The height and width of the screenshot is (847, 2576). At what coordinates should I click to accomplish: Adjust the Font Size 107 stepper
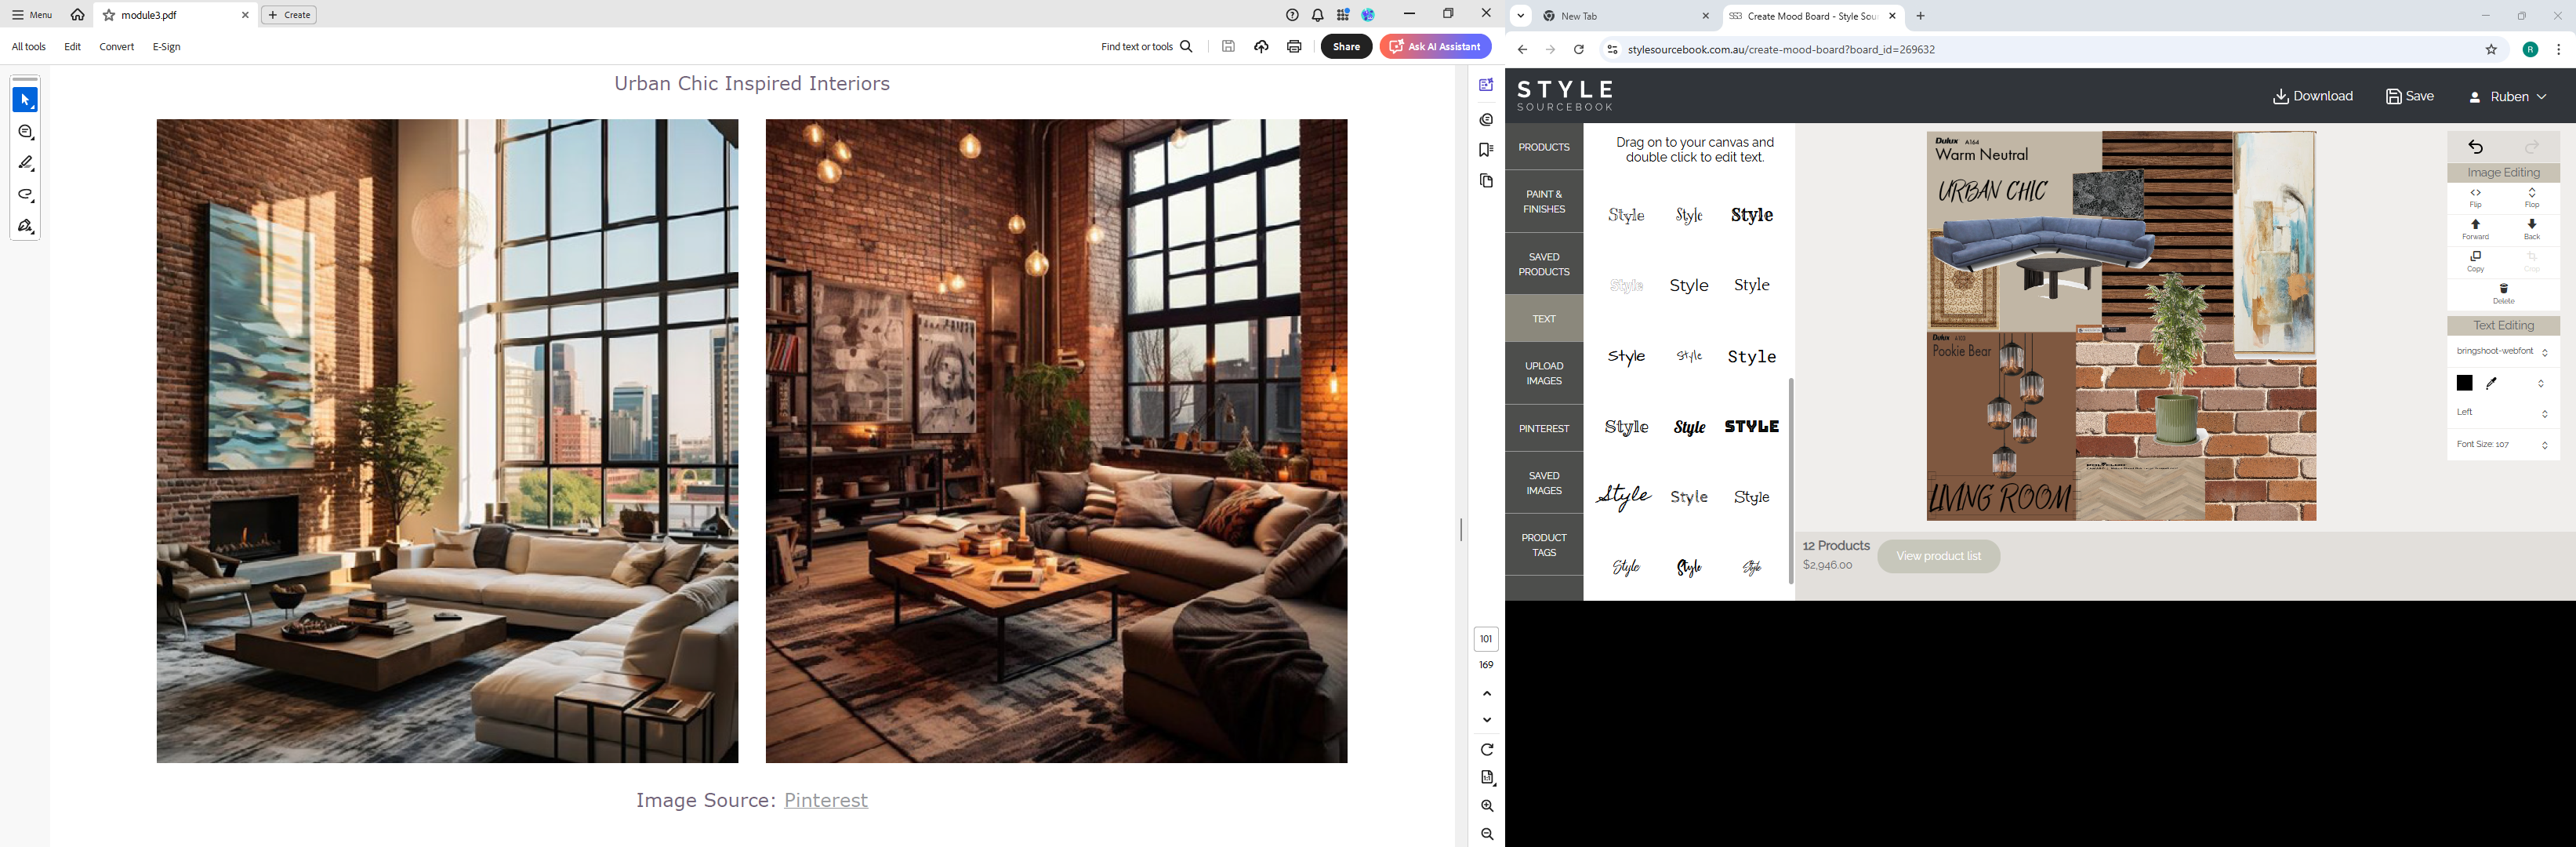pos(2544,445)
